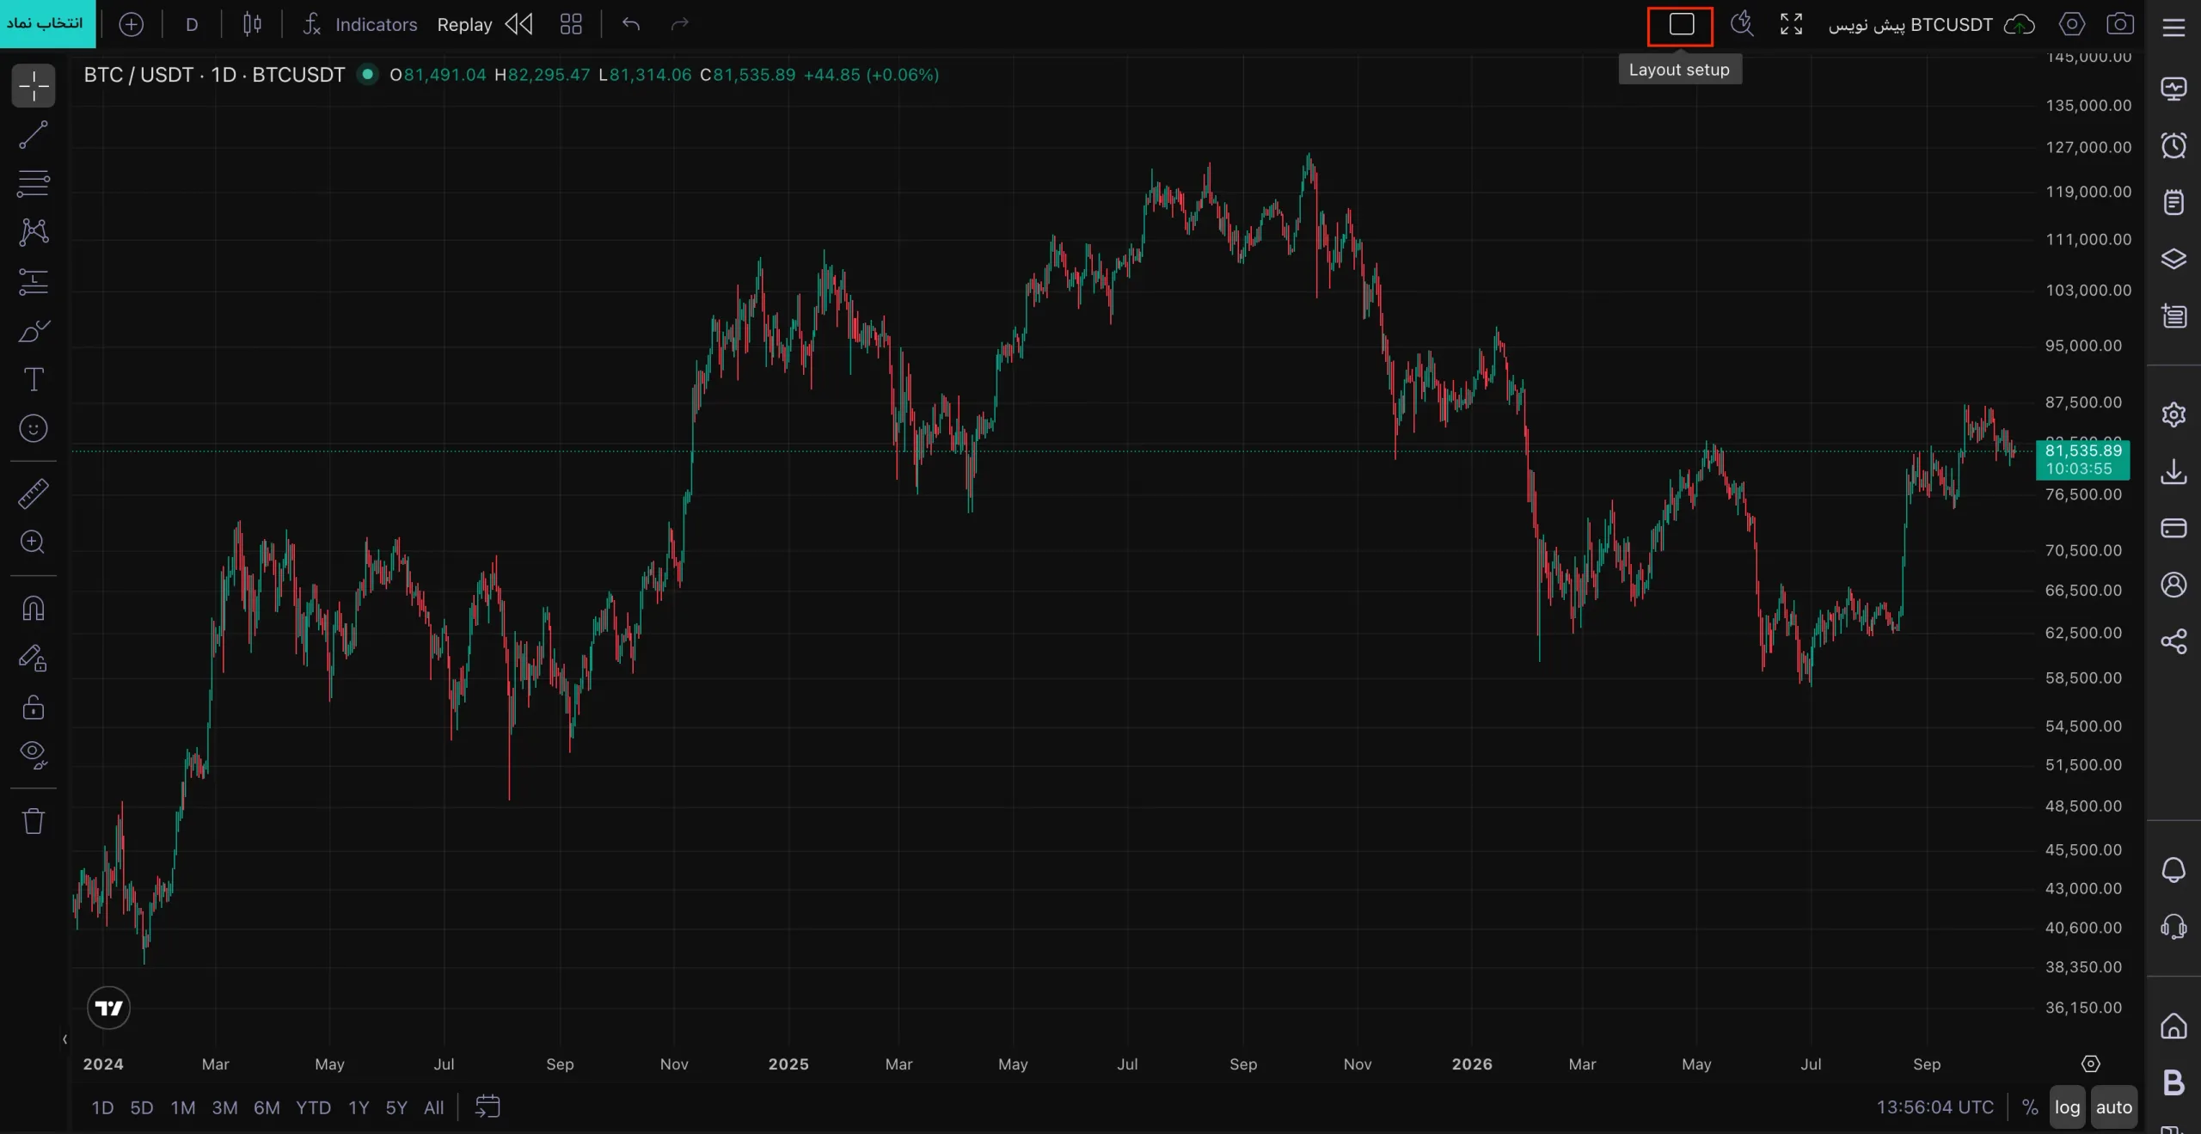
Task: Select the ruler measure tool
Action: coord(34,493)
